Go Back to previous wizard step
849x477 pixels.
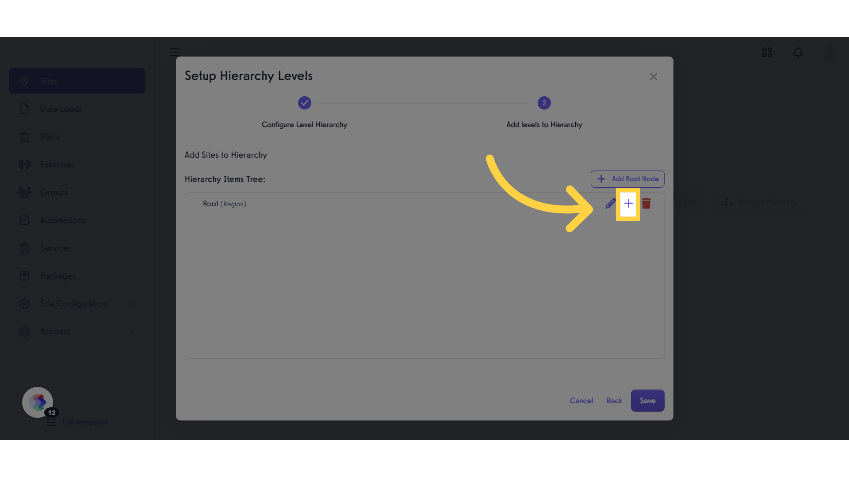click(x=614, y=401)
